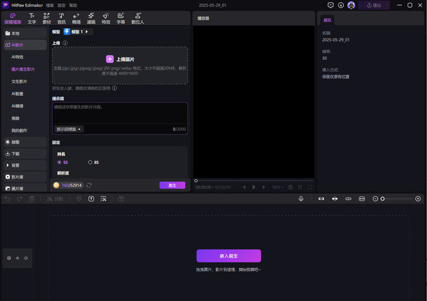Select 圖片產生影片 in the sidebar
The height and width of the screenshot is (301, 427).
tap(23, 69)
